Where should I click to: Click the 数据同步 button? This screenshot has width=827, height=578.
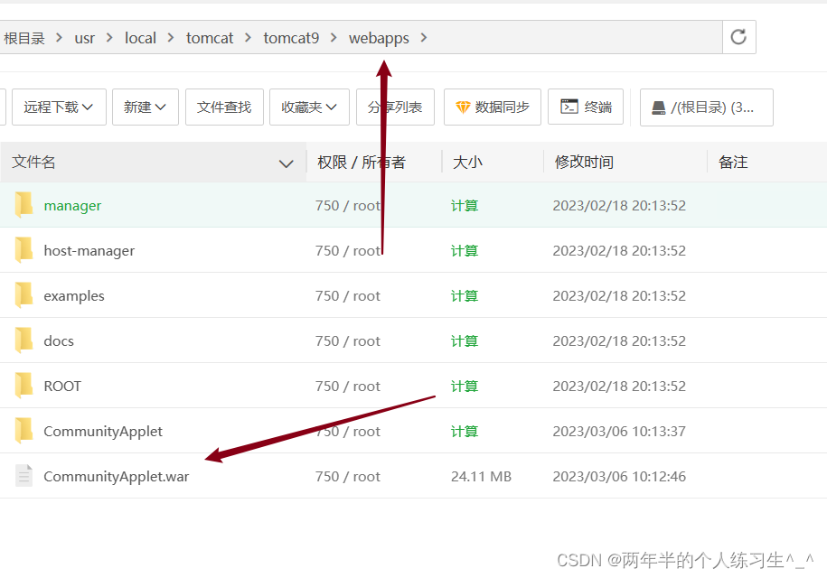point(492,107)
